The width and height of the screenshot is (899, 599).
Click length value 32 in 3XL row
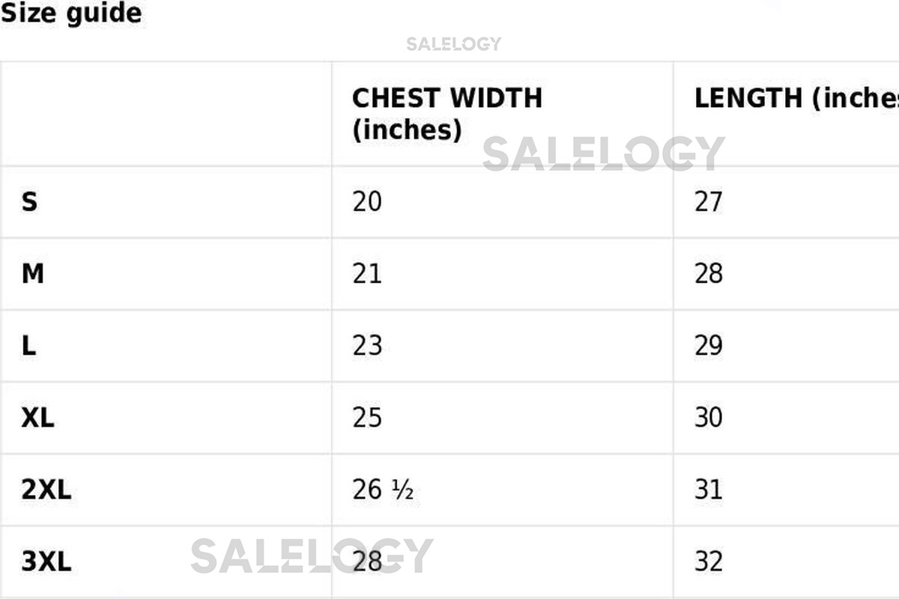[709, 562]
